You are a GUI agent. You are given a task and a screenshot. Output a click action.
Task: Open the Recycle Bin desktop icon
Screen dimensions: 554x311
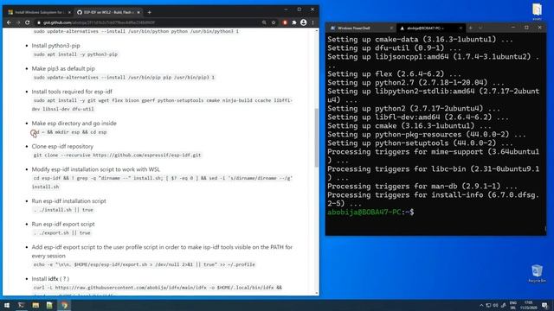537,274
